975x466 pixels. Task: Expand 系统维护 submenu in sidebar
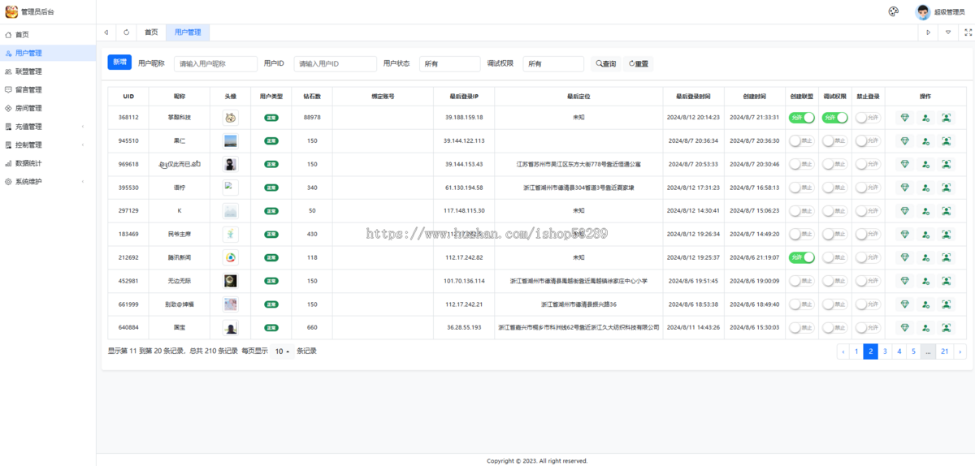coord(48,182)
